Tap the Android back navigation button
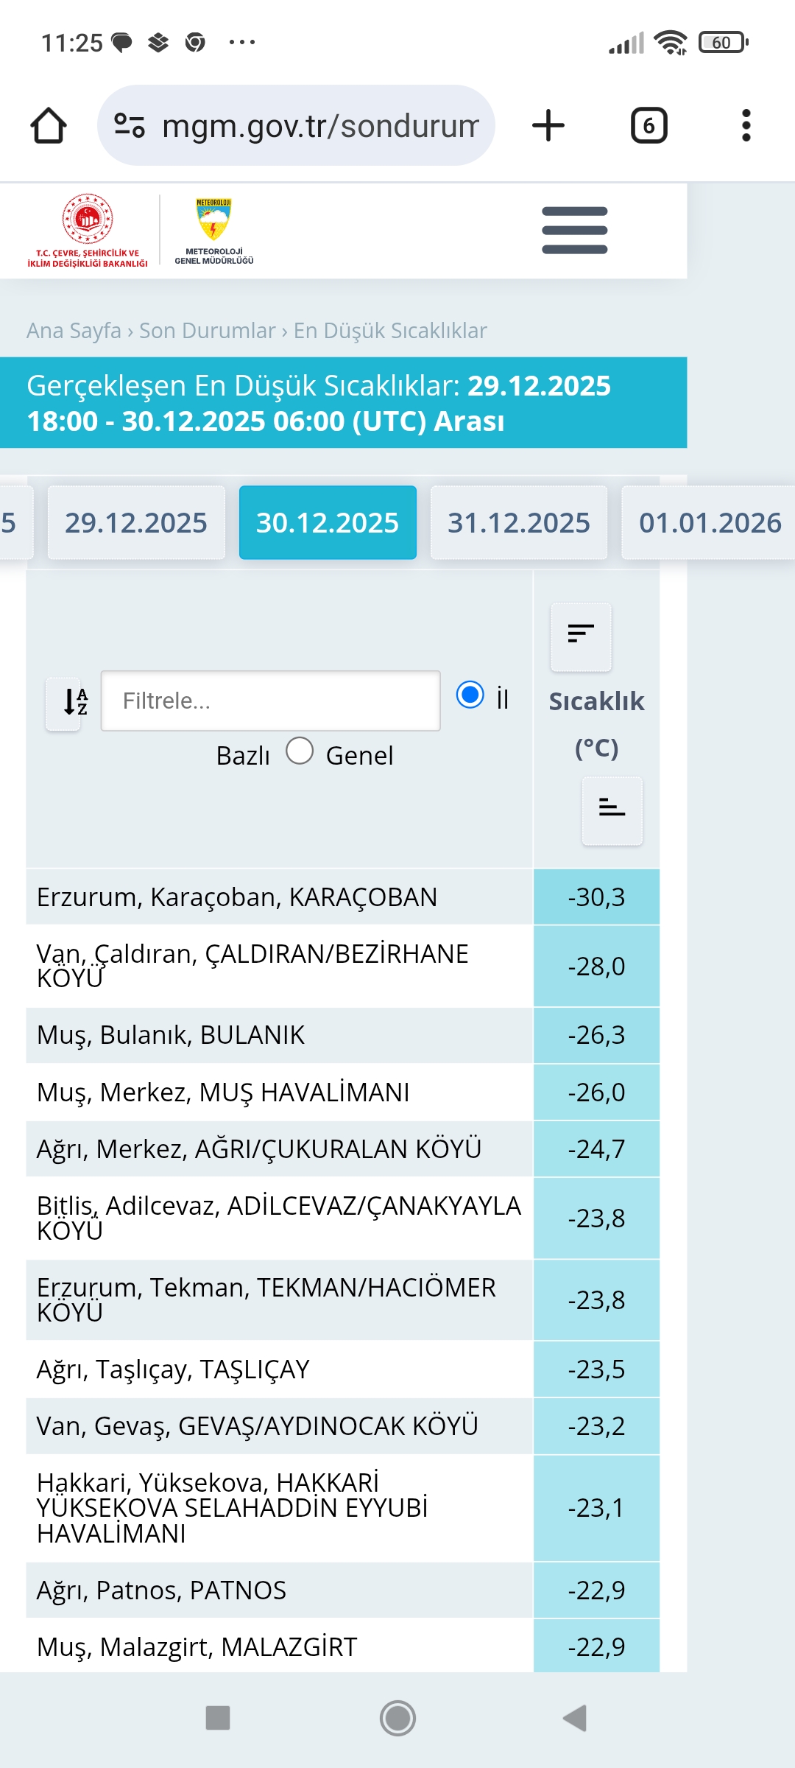 (575, 1718)
